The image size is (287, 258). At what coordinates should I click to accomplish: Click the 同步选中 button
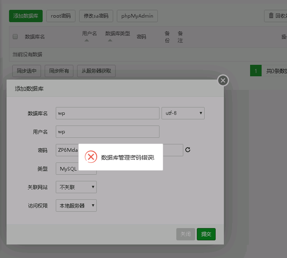pyautogui.click(x=27, y=71)
